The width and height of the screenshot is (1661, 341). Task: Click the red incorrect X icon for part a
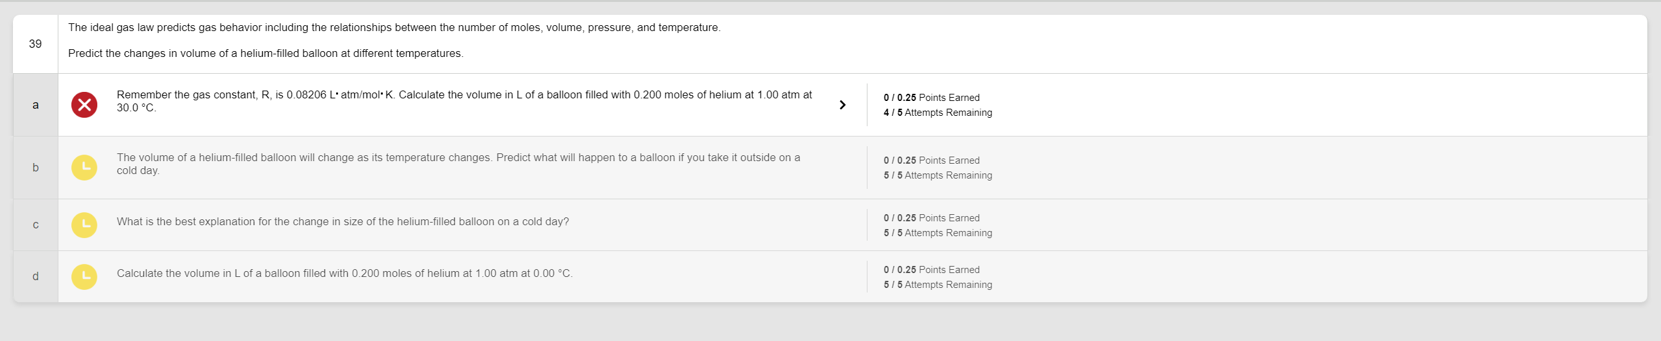click(x=84, y=105)
